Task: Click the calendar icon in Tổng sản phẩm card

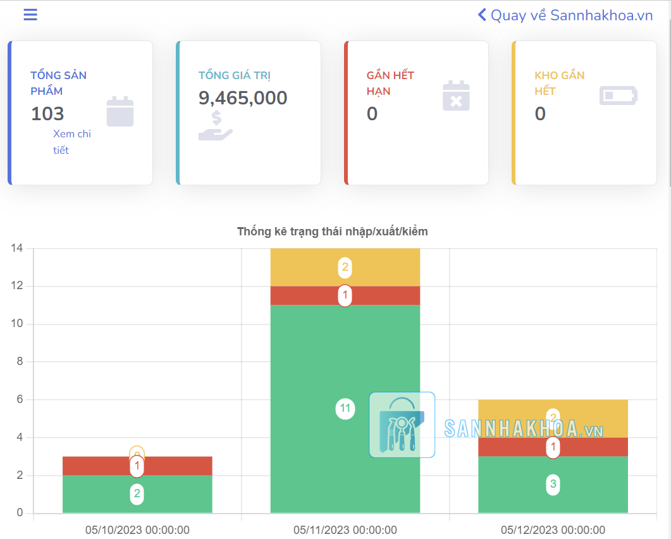Action: coord(120,111)
